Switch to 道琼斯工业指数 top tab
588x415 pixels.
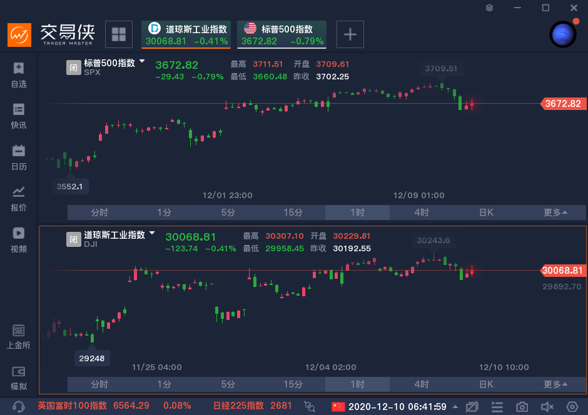coord(186,34)
